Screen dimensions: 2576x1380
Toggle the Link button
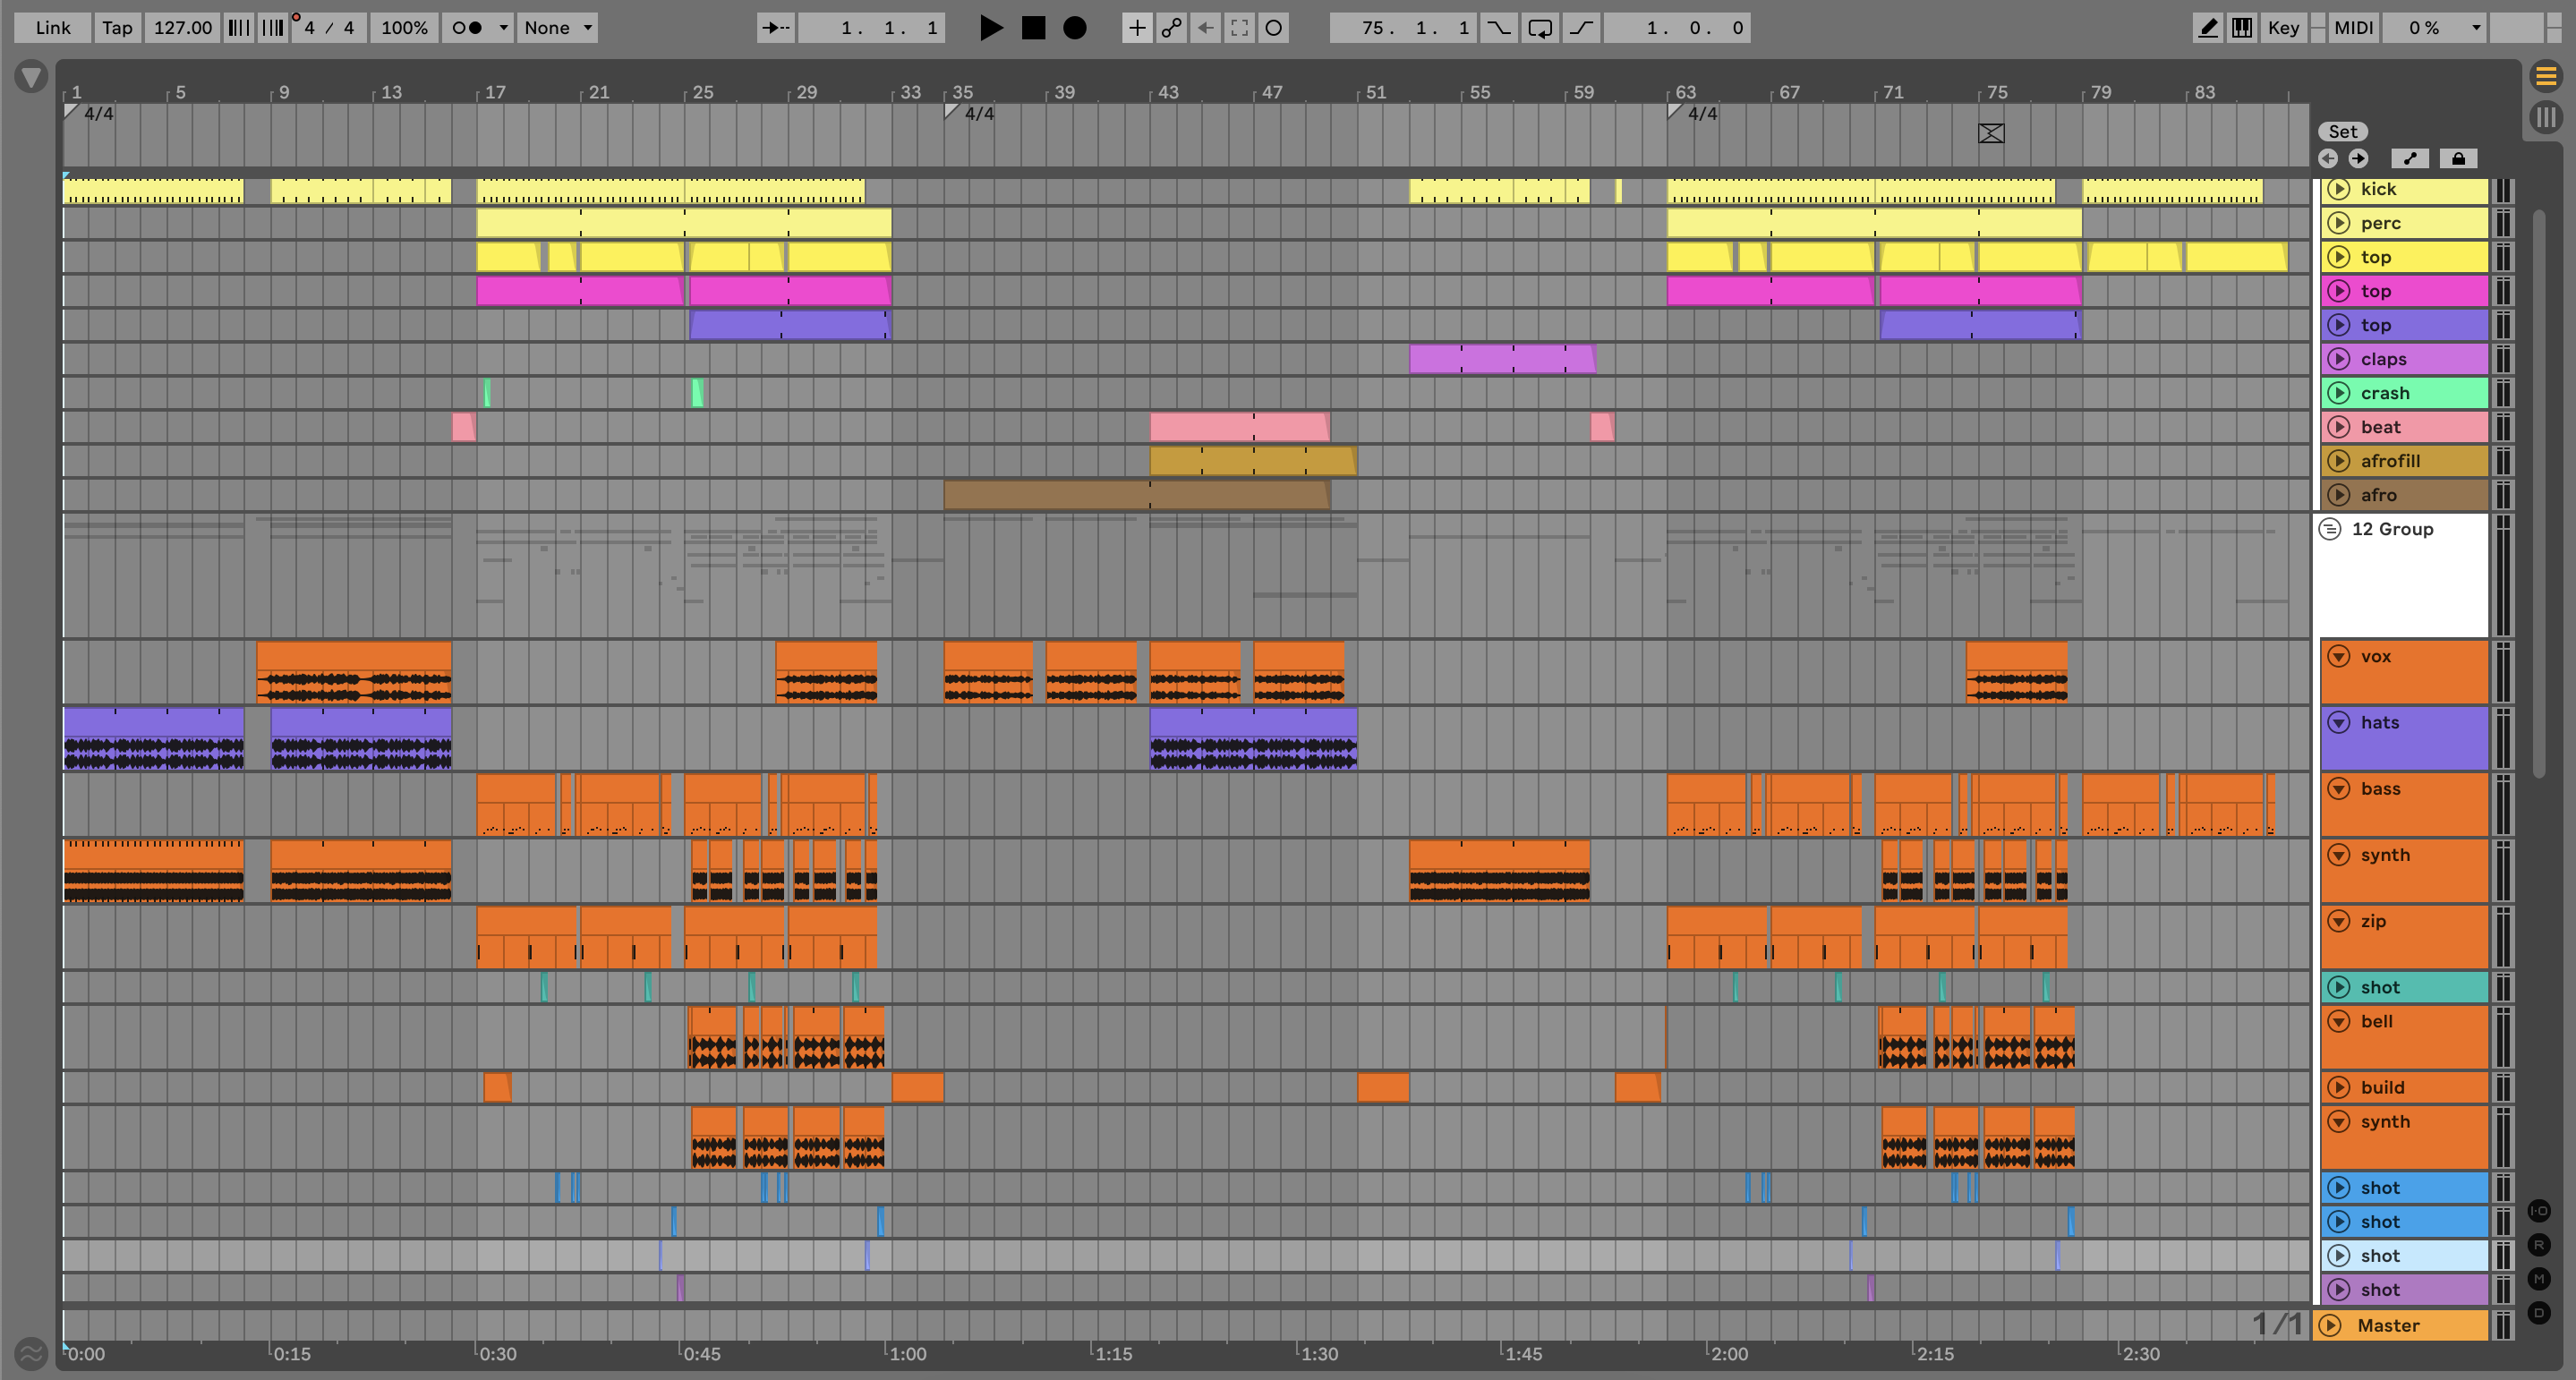point(52,28)
